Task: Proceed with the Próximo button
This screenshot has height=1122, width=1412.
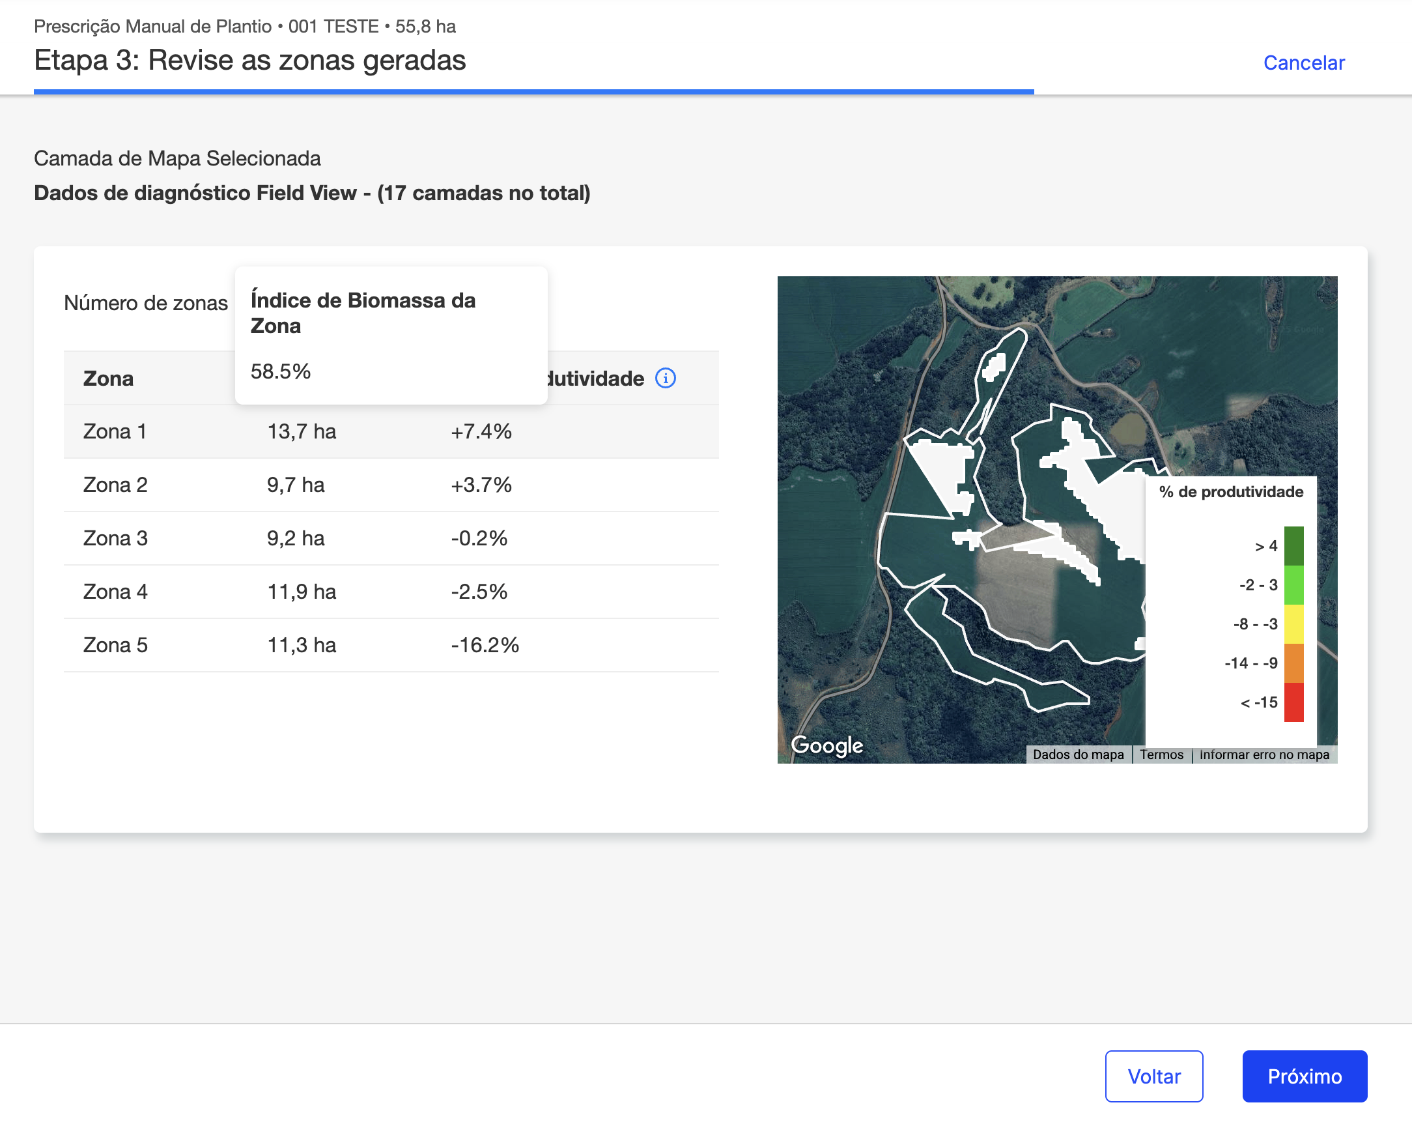Action: point(1304,1076)
